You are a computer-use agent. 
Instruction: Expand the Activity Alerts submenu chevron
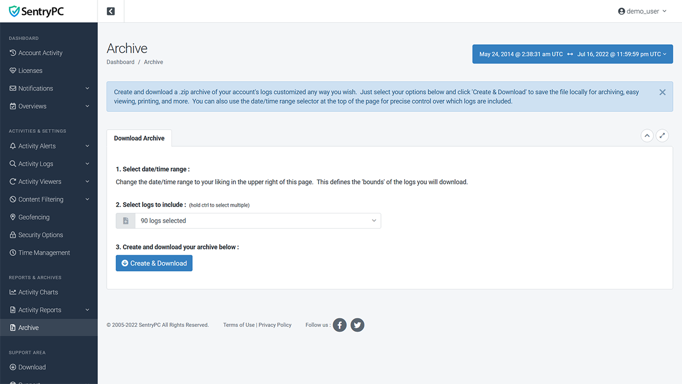pyautogui.click(x=87, y=146)
